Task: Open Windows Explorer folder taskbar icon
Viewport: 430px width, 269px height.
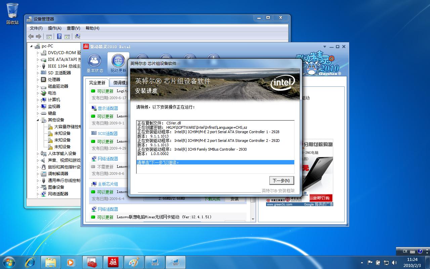Action: coord(51,262)
